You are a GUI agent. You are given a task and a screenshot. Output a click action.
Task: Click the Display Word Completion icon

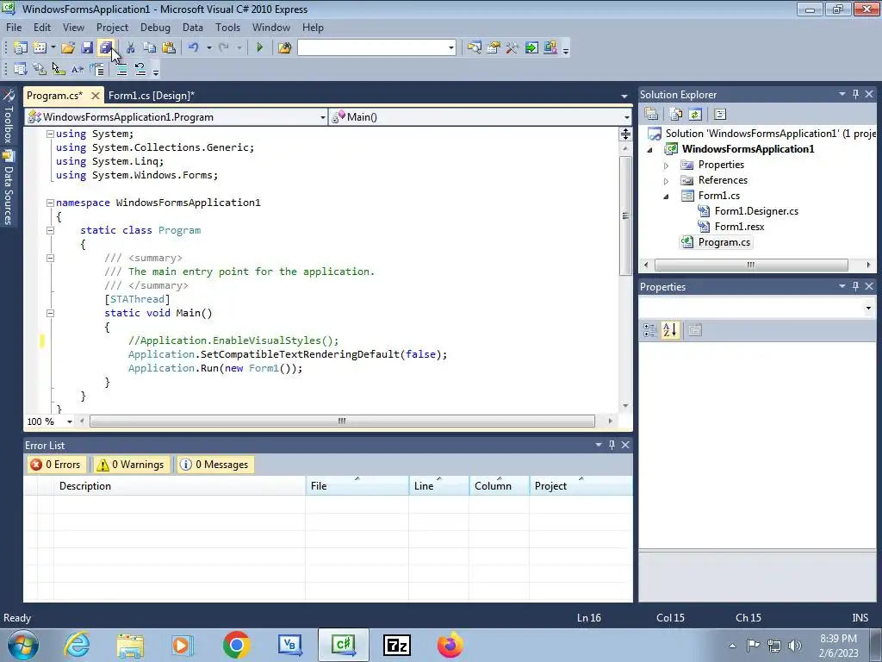[x=77, y=69]
